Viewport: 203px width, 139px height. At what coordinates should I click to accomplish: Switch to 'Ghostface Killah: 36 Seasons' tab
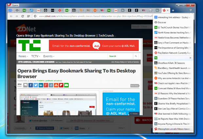pos(172,63)
